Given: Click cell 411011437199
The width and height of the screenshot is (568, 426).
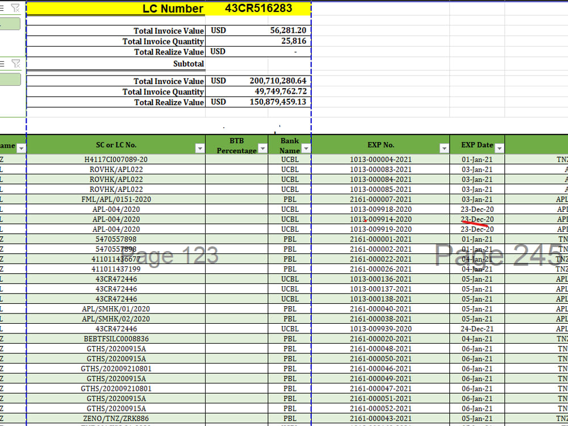Looking at the screenshot, I should pyautogui.click(x=116, y=269).
